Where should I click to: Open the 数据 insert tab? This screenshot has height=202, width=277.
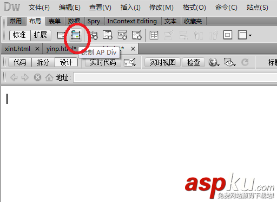[x=74, y=21]
